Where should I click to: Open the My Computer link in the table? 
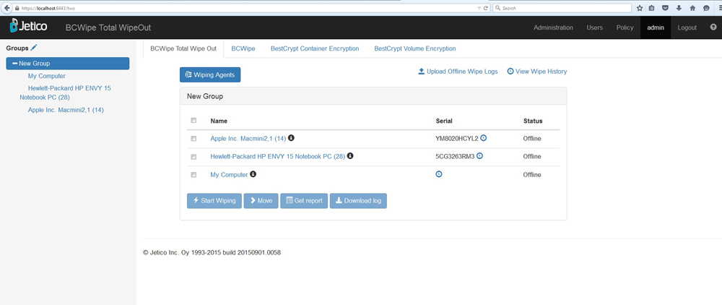pyautogui.click(x=229, y=175)
